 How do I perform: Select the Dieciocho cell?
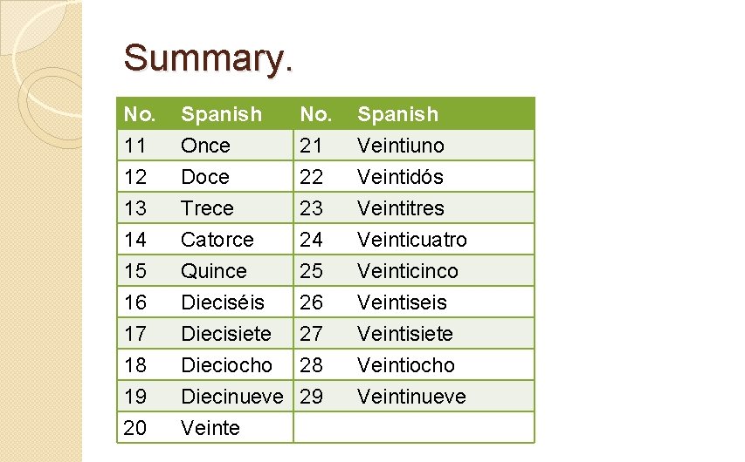coord(226,365)
